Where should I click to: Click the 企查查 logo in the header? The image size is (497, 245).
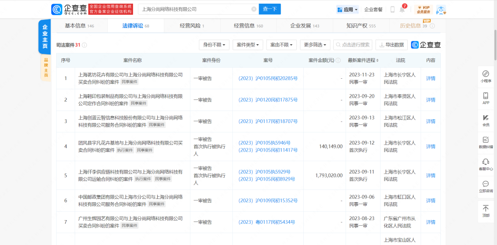point(68,9)
